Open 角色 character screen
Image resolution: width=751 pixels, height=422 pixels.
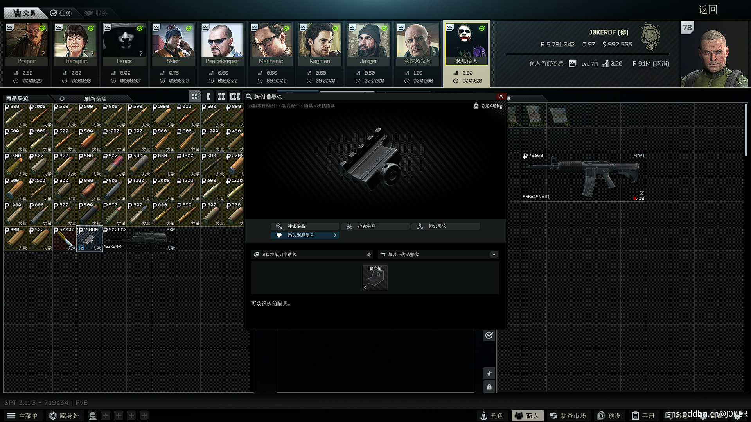[492, 416]
